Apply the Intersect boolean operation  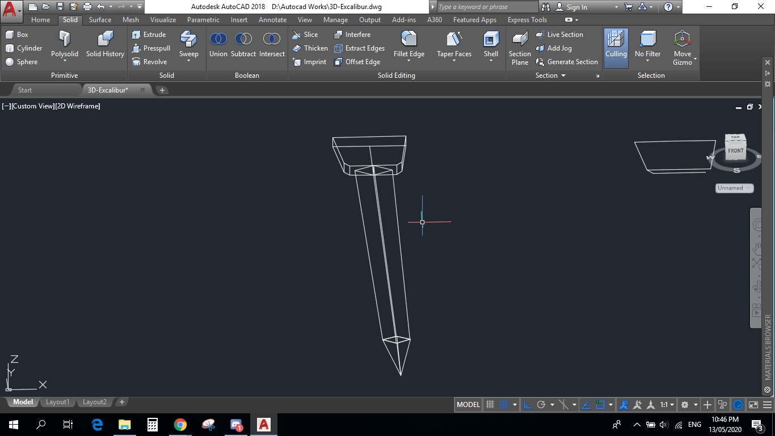272,44
